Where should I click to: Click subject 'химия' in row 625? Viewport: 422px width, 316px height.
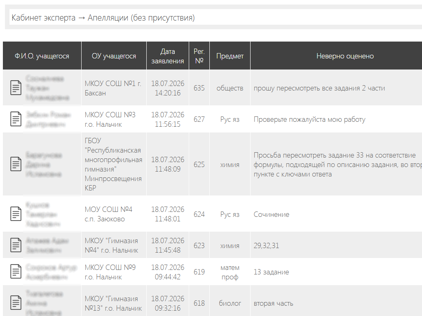(x=230, y=165)
